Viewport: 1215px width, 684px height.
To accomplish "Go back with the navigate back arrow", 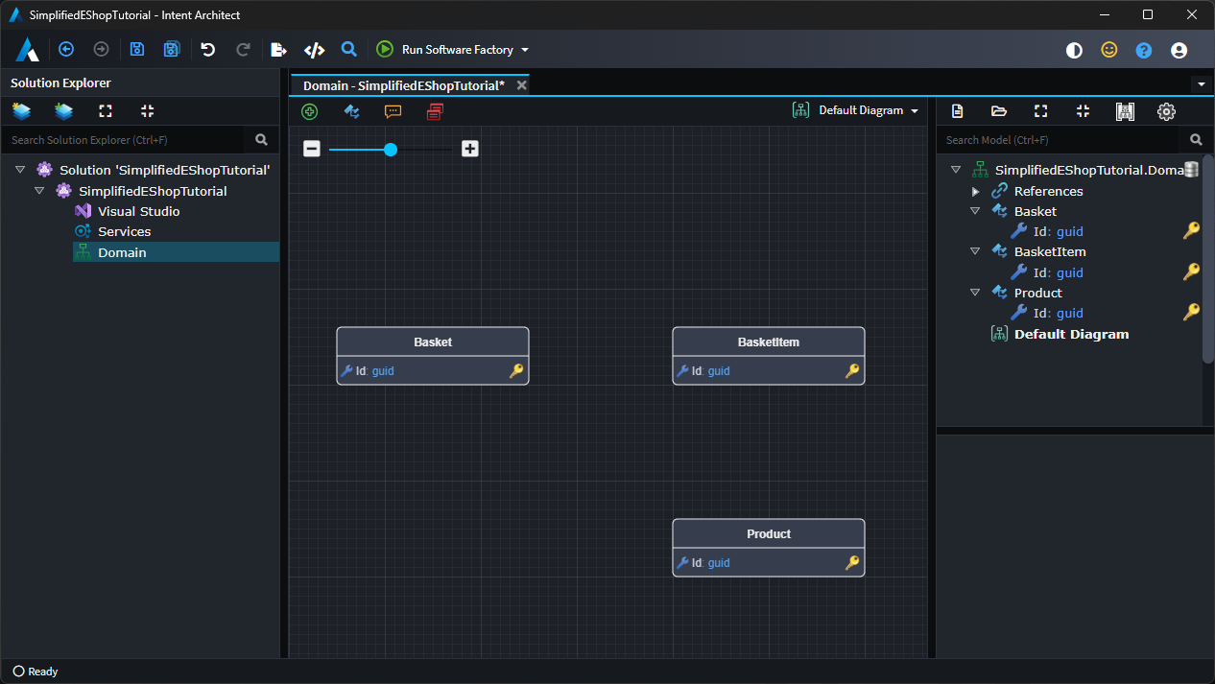I will pos(66,49).
